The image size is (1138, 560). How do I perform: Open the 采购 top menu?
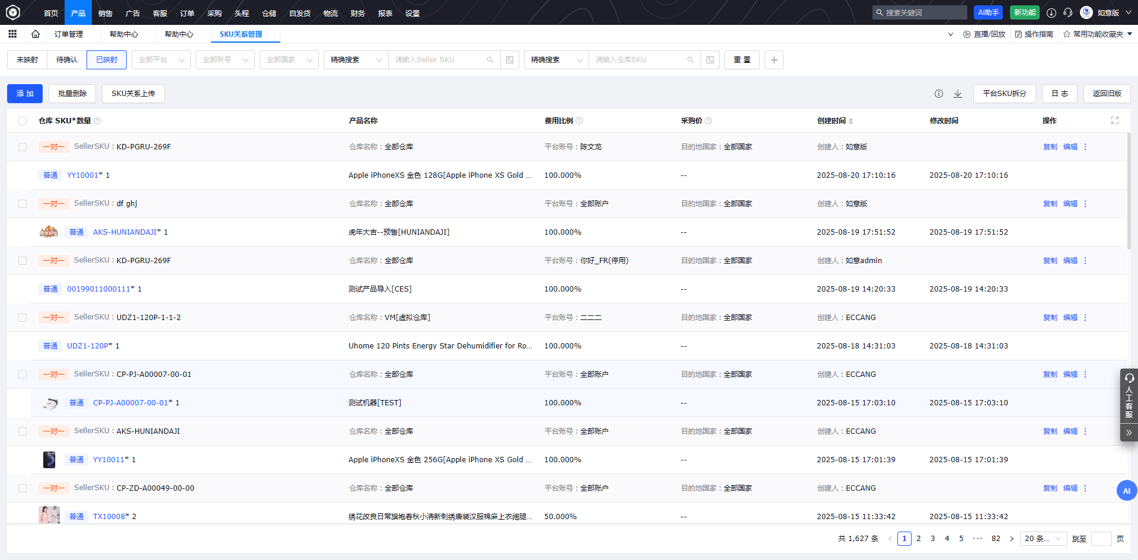pos(214,13)
